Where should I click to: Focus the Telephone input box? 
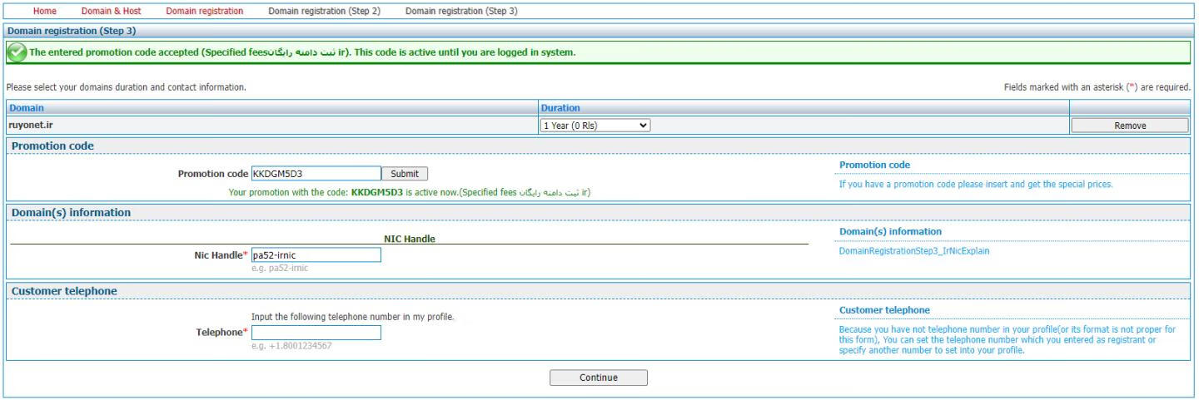click(x=316, y=333)
